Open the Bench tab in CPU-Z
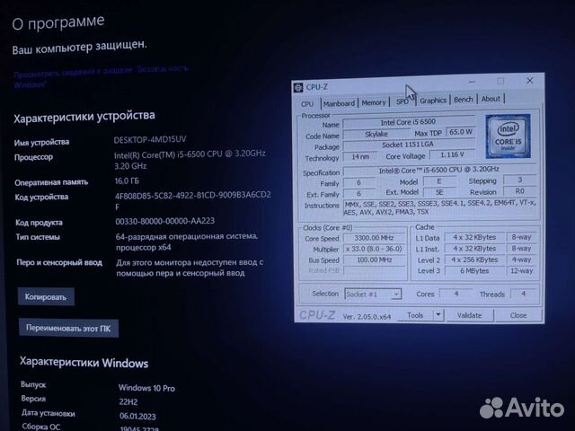This screenshot has height=431, width=575. [x=464, y=100]
